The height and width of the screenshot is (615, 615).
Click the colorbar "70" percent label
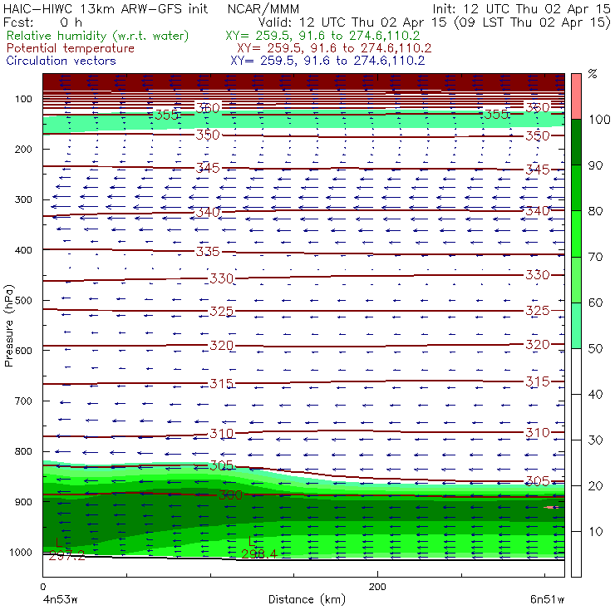point(595,258)
